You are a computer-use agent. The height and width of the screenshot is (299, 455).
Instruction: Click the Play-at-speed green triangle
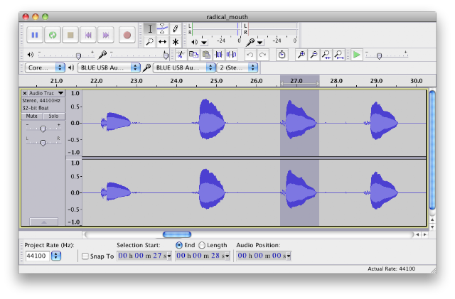357,55
